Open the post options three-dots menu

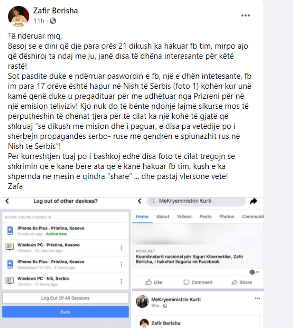[x=245, y=16]
